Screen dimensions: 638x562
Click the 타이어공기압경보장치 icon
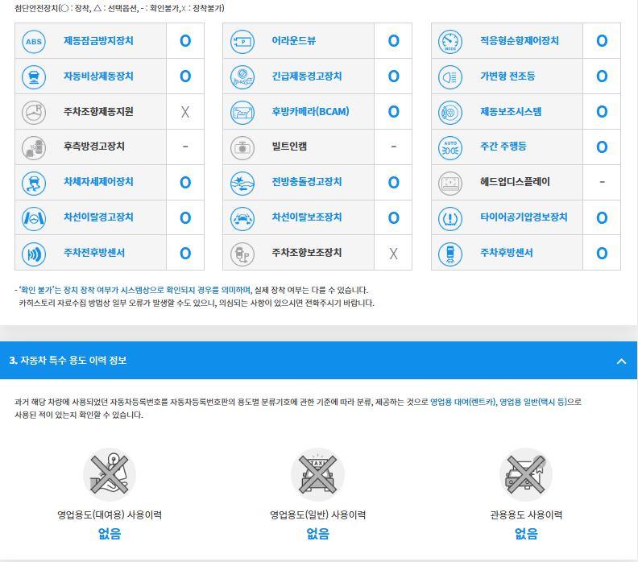click(450, 217)
